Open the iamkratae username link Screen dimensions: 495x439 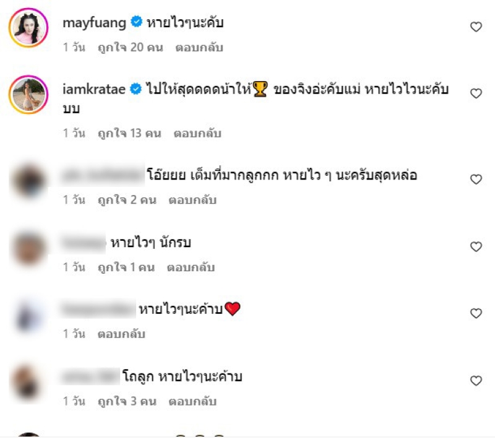tap(94, 89)
